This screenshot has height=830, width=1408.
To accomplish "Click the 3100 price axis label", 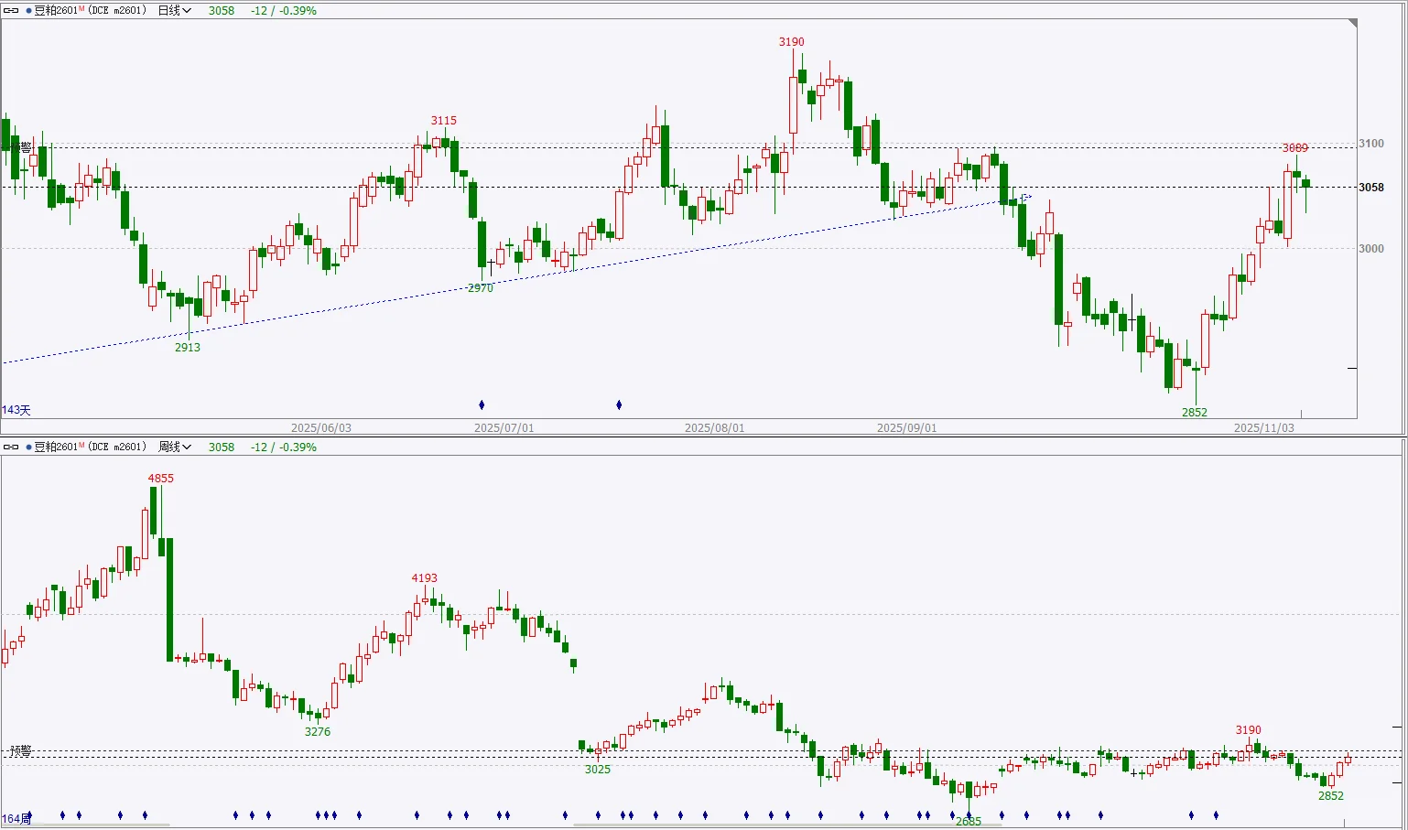I will coord(1371,144).
